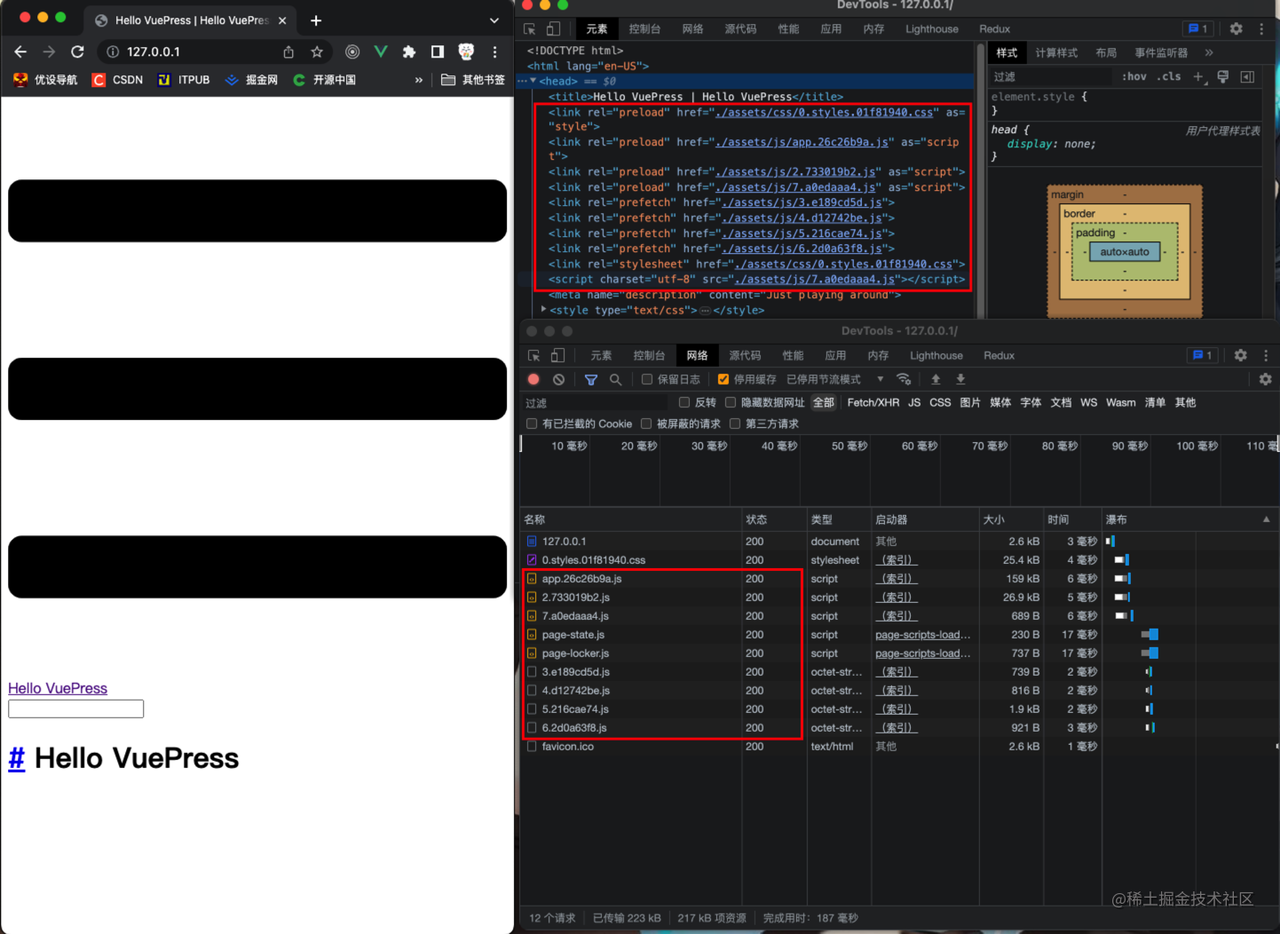Open network settings gear in the Network panel

pos(1266,379)
